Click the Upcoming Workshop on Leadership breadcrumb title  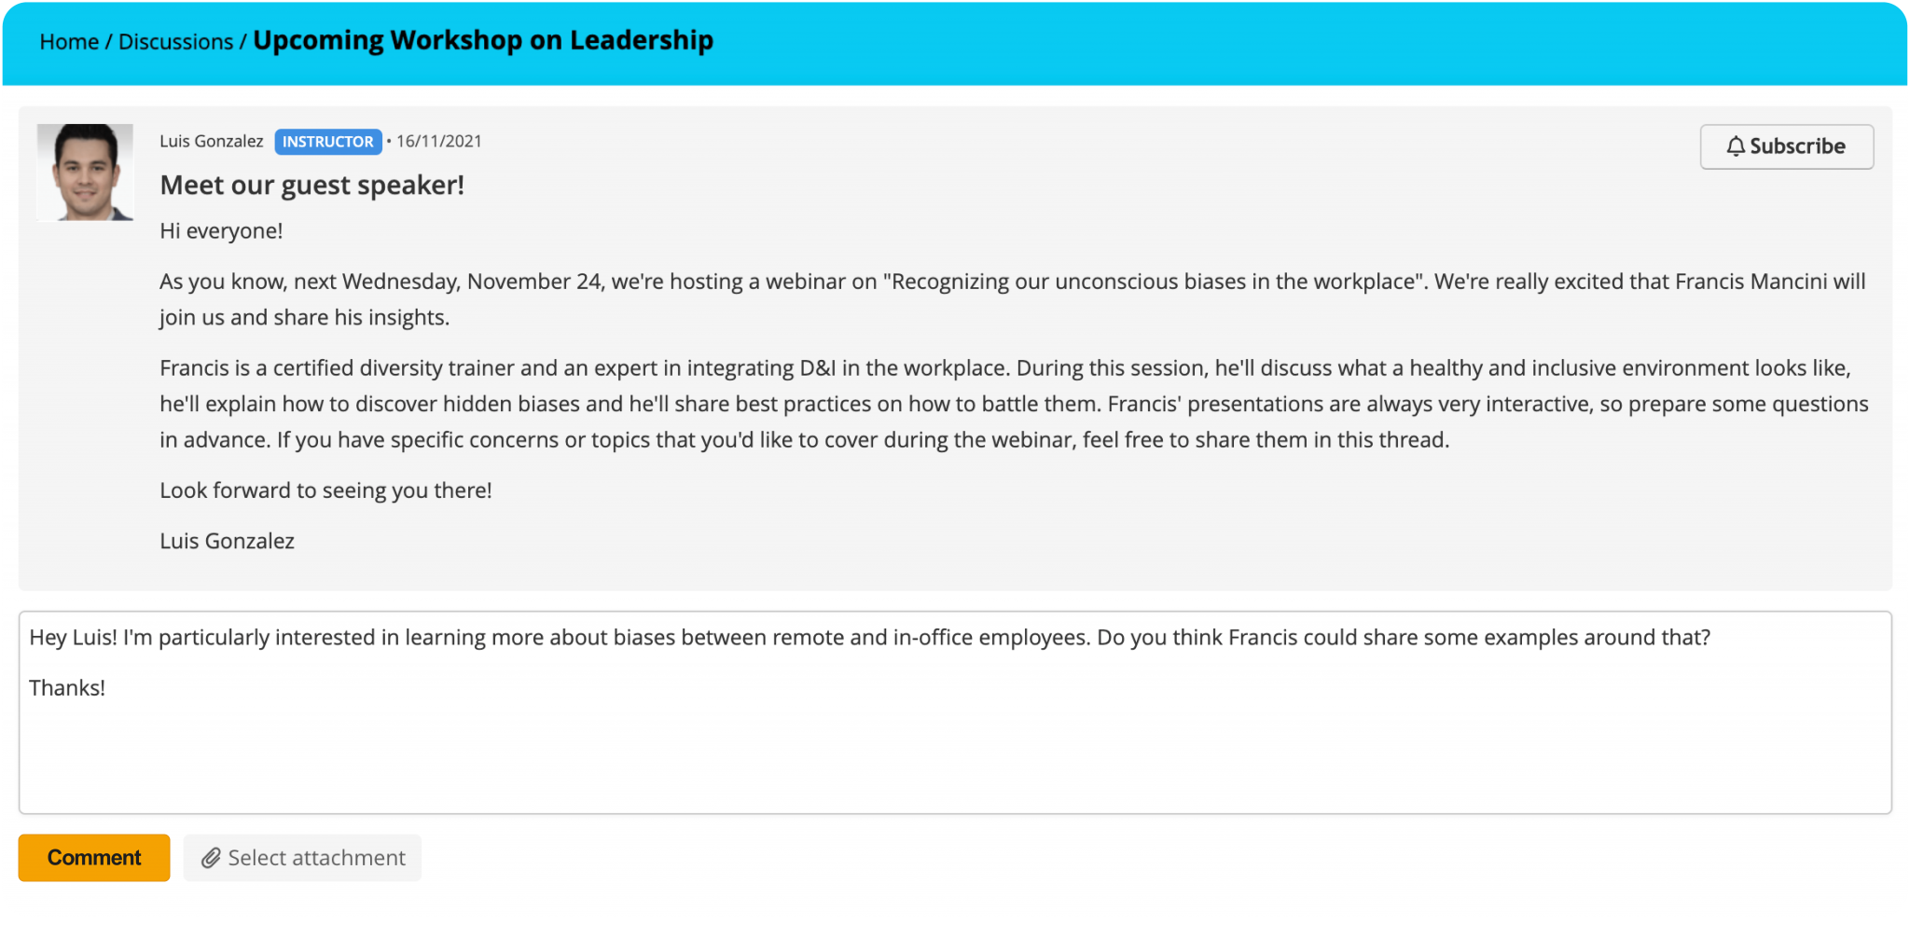pyautogui.click(x=481, y=41)
